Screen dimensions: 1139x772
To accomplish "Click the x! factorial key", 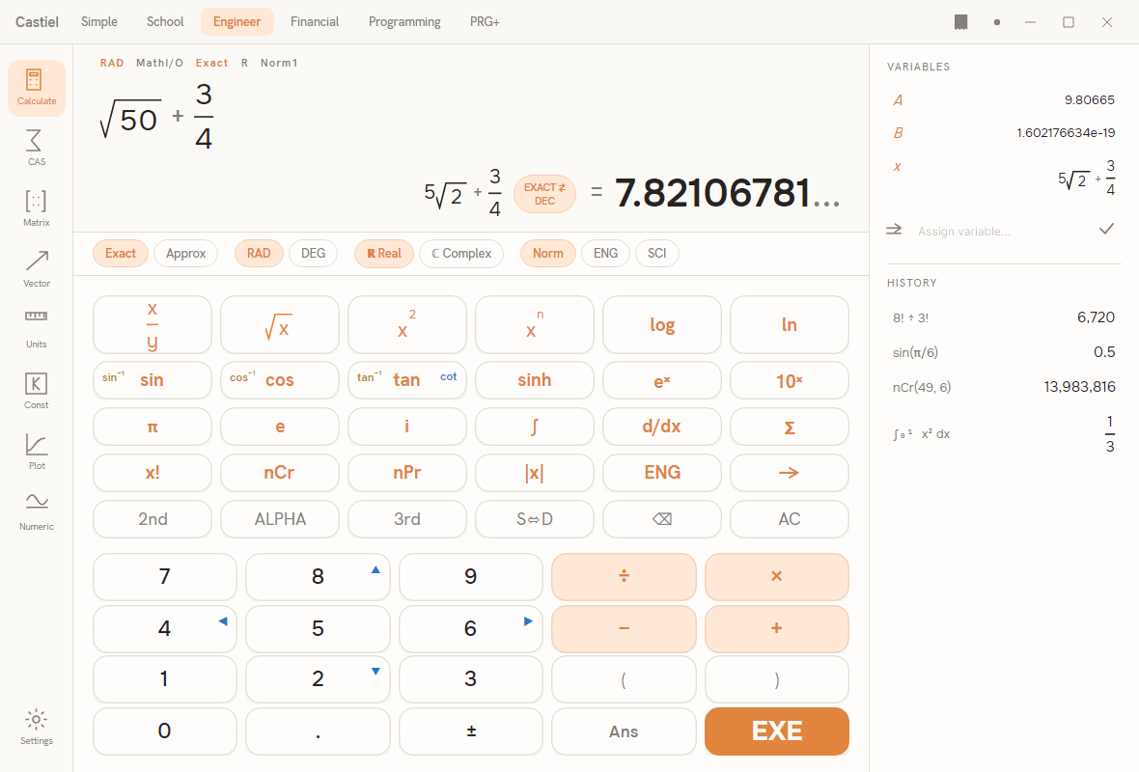I will 153,473.
